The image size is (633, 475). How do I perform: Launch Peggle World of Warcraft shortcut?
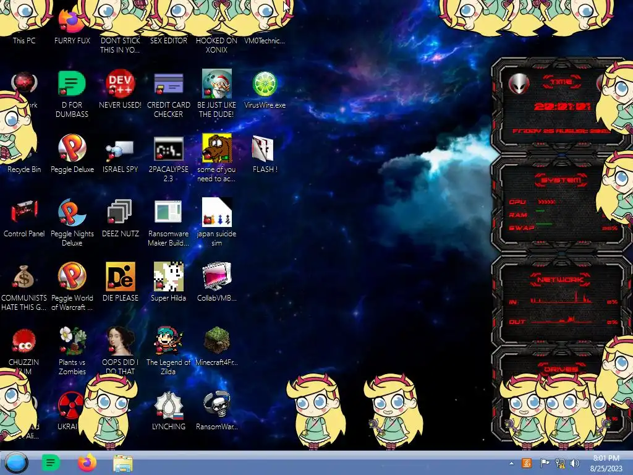pyautogui.click(x=72, y=276)
